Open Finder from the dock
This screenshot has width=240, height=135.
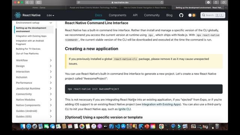tap(23, 126)
